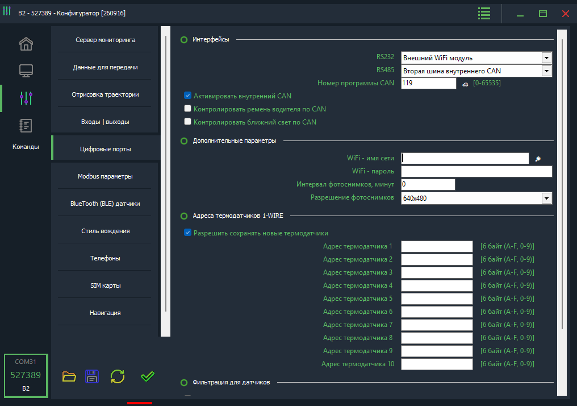Open the Стиль вождения section

pos(105,231)
